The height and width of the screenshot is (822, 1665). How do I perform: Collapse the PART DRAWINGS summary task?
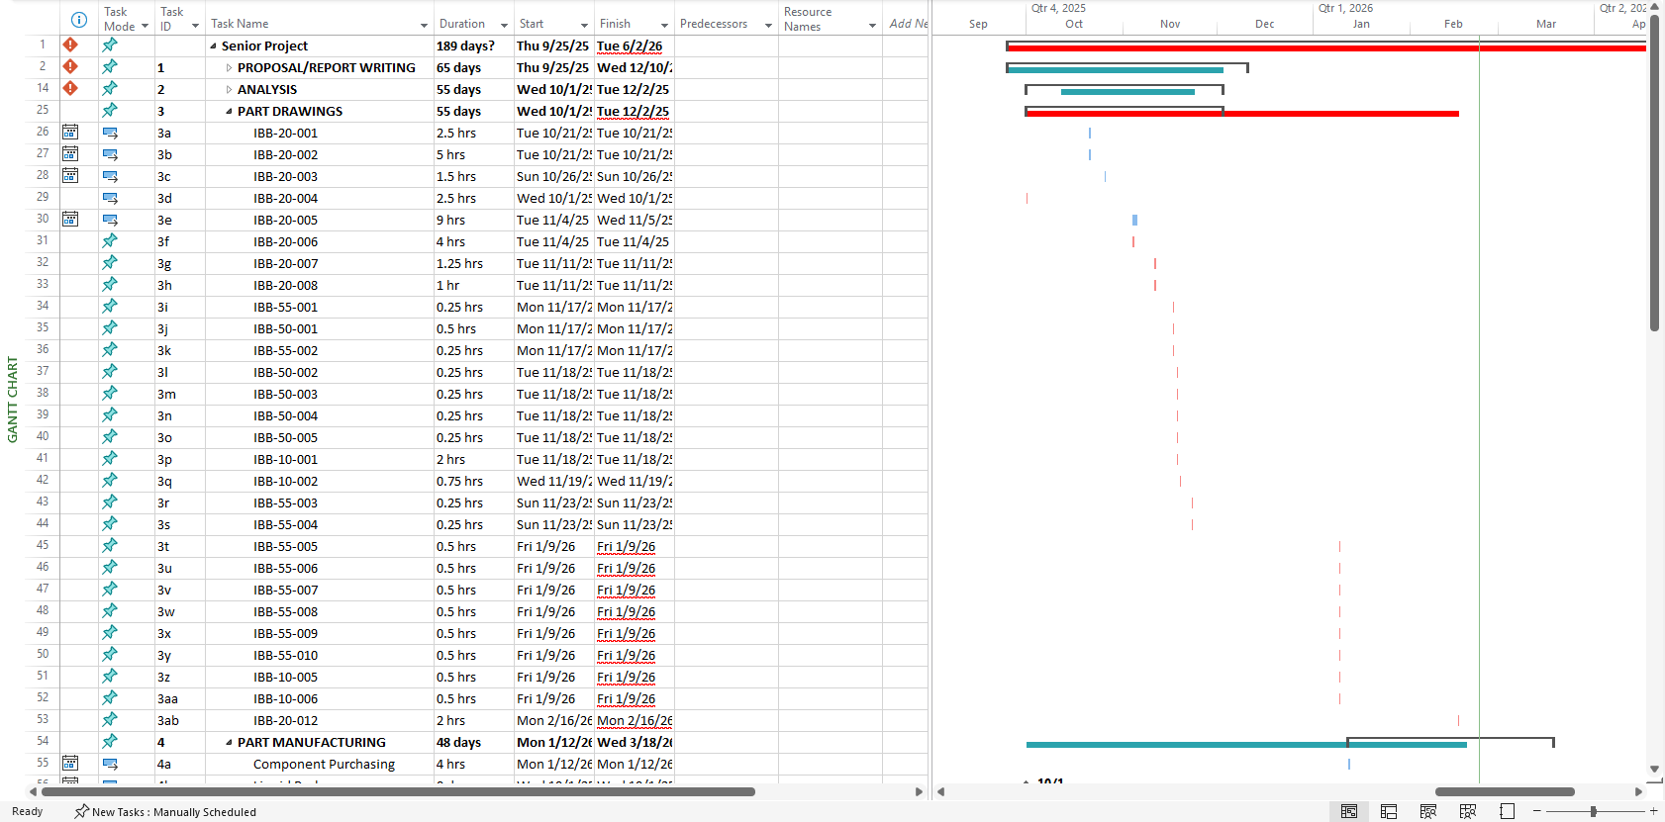pyautogui.click(x=229, y=112)
